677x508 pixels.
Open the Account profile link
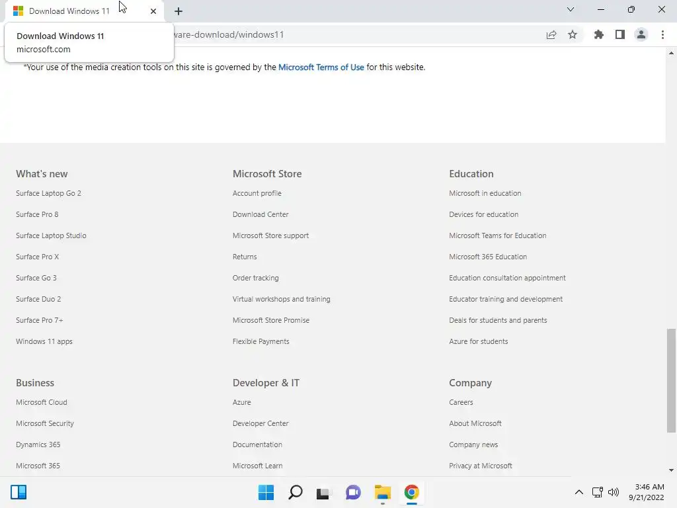click(x=257, y=193)
